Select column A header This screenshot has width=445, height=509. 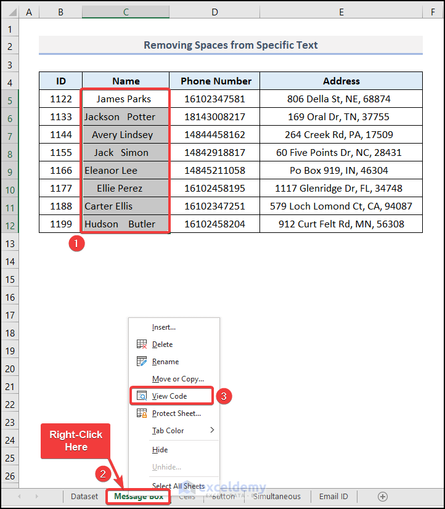pyautogui.click(x=29, y=12)
